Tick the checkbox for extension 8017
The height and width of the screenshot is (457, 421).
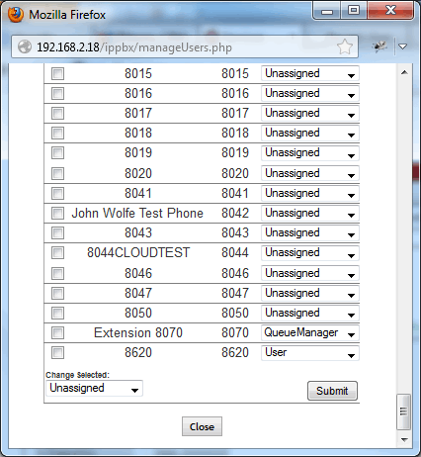point(57,113)
